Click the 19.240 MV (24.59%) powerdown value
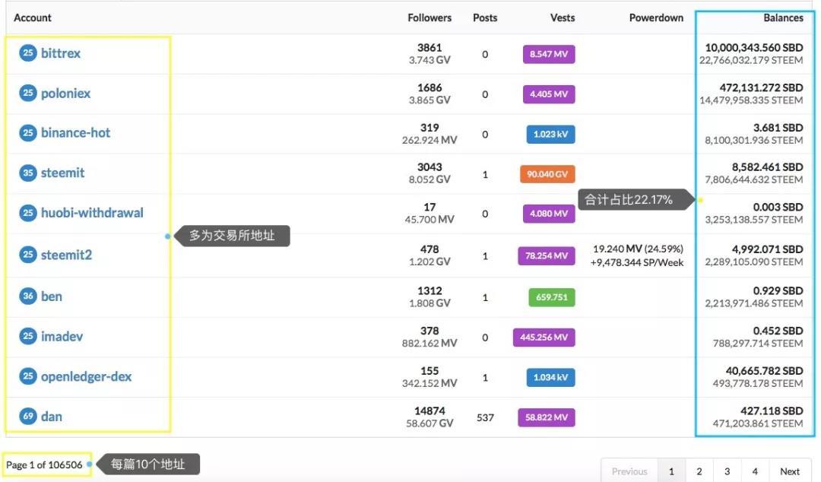Viewport: 821px width, 482px height. point(638,249)
